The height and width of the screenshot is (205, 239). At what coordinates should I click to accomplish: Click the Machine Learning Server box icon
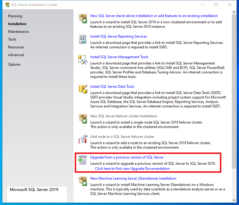tap(83, 181)
